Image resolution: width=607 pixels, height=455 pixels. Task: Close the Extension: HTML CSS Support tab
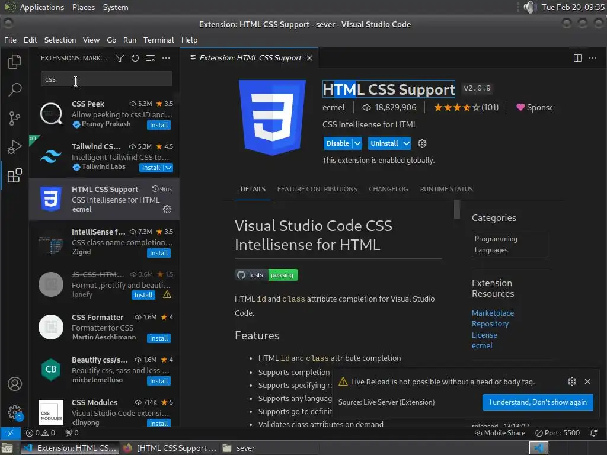309,58
